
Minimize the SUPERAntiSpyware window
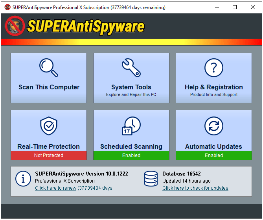coord(217,7)
